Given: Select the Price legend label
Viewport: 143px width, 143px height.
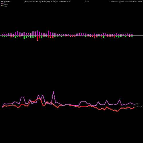Looking at the screenshot, I should click(5, 6).
